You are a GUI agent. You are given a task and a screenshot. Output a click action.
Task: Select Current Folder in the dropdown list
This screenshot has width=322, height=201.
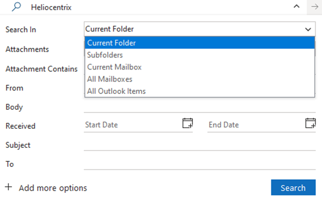[x=199, y=43]
